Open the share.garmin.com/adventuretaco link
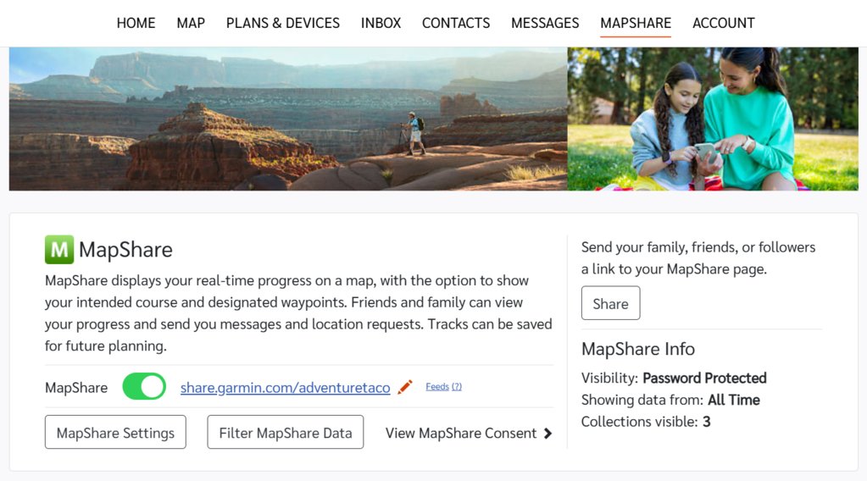Screen dimensions: 867x481 tap(286, 388)
